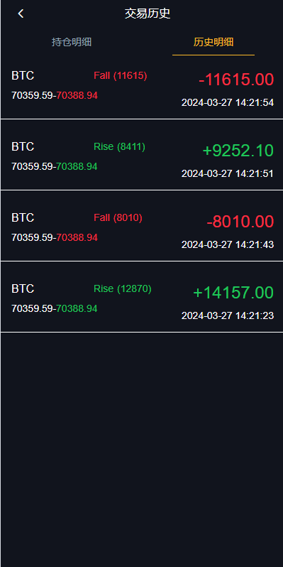Tap price range in Fall (8010) record

(x=55, y=237)
